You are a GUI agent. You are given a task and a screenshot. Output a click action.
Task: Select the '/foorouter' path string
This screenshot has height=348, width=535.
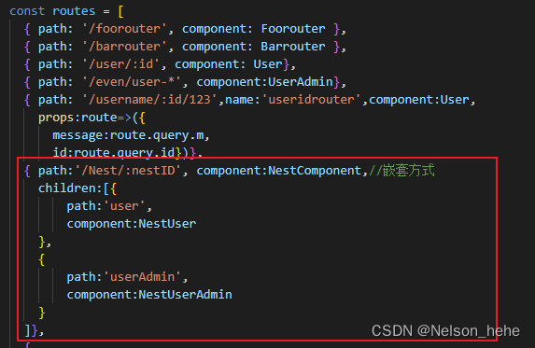click(124, 29)
